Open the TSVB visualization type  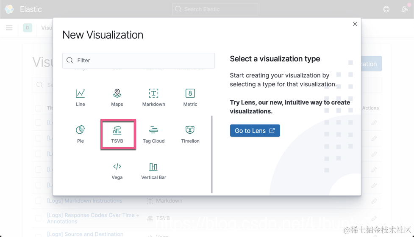tap(117, 134)
